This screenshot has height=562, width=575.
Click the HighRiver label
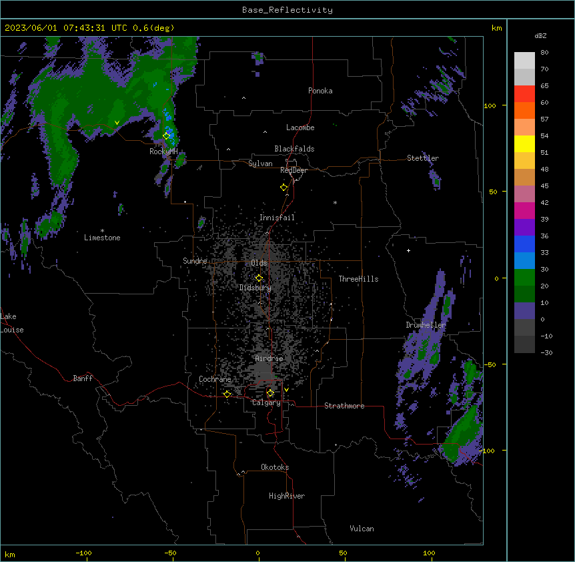287,496
